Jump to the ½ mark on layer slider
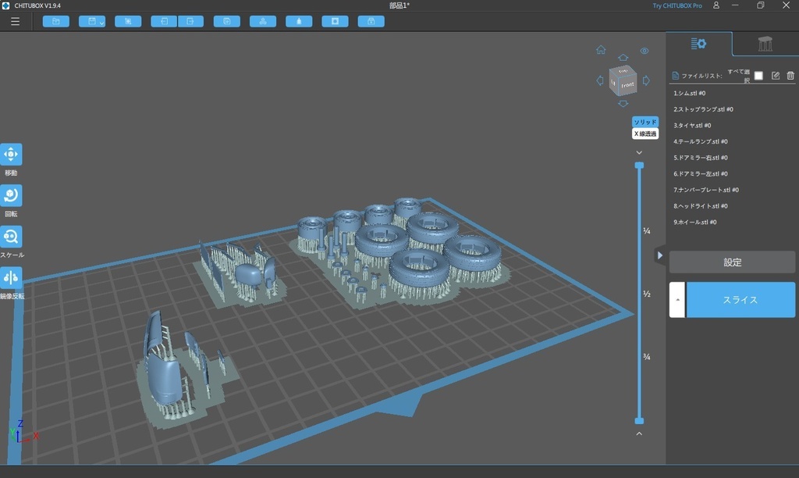The image size is (799, 478). (647, 294)
